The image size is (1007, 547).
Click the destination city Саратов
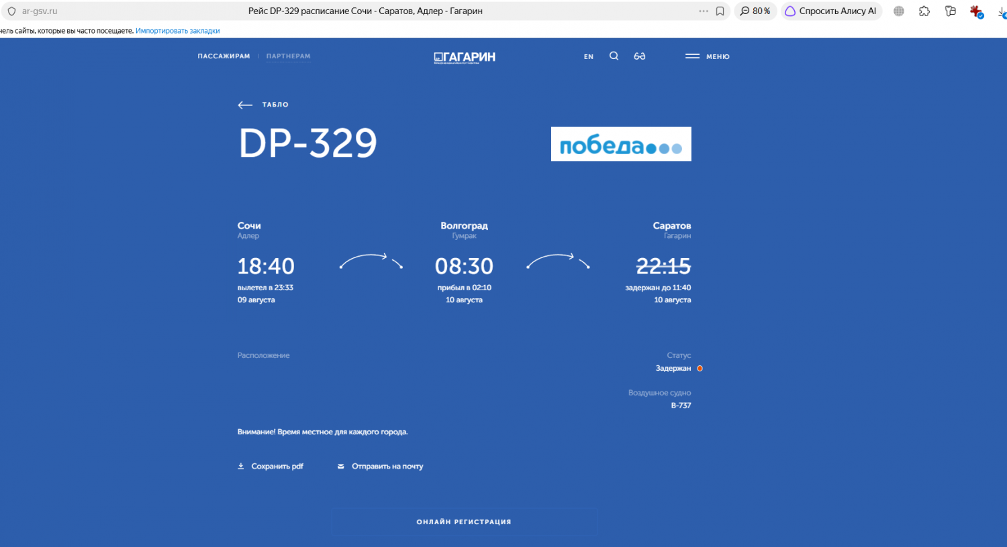point(672,226)
